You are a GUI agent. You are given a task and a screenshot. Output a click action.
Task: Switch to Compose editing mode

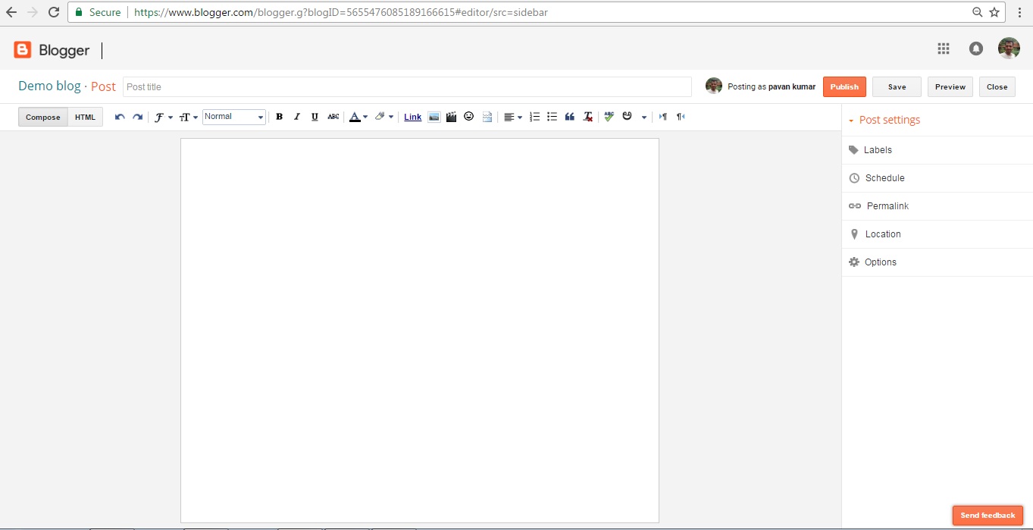point(43,118)
